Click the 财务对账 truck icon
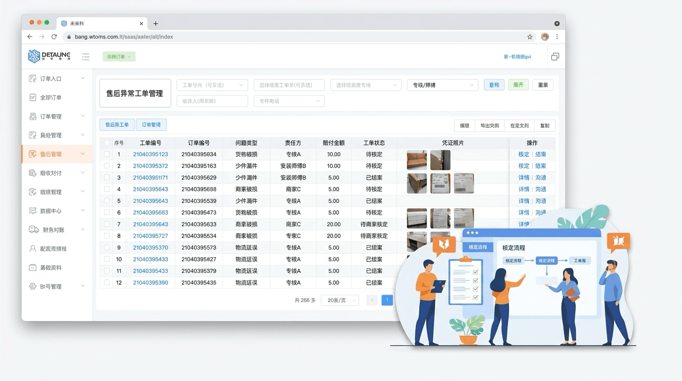Image resolution: width=682 pixels, height=381 pixels. click(x=33, y=230)
